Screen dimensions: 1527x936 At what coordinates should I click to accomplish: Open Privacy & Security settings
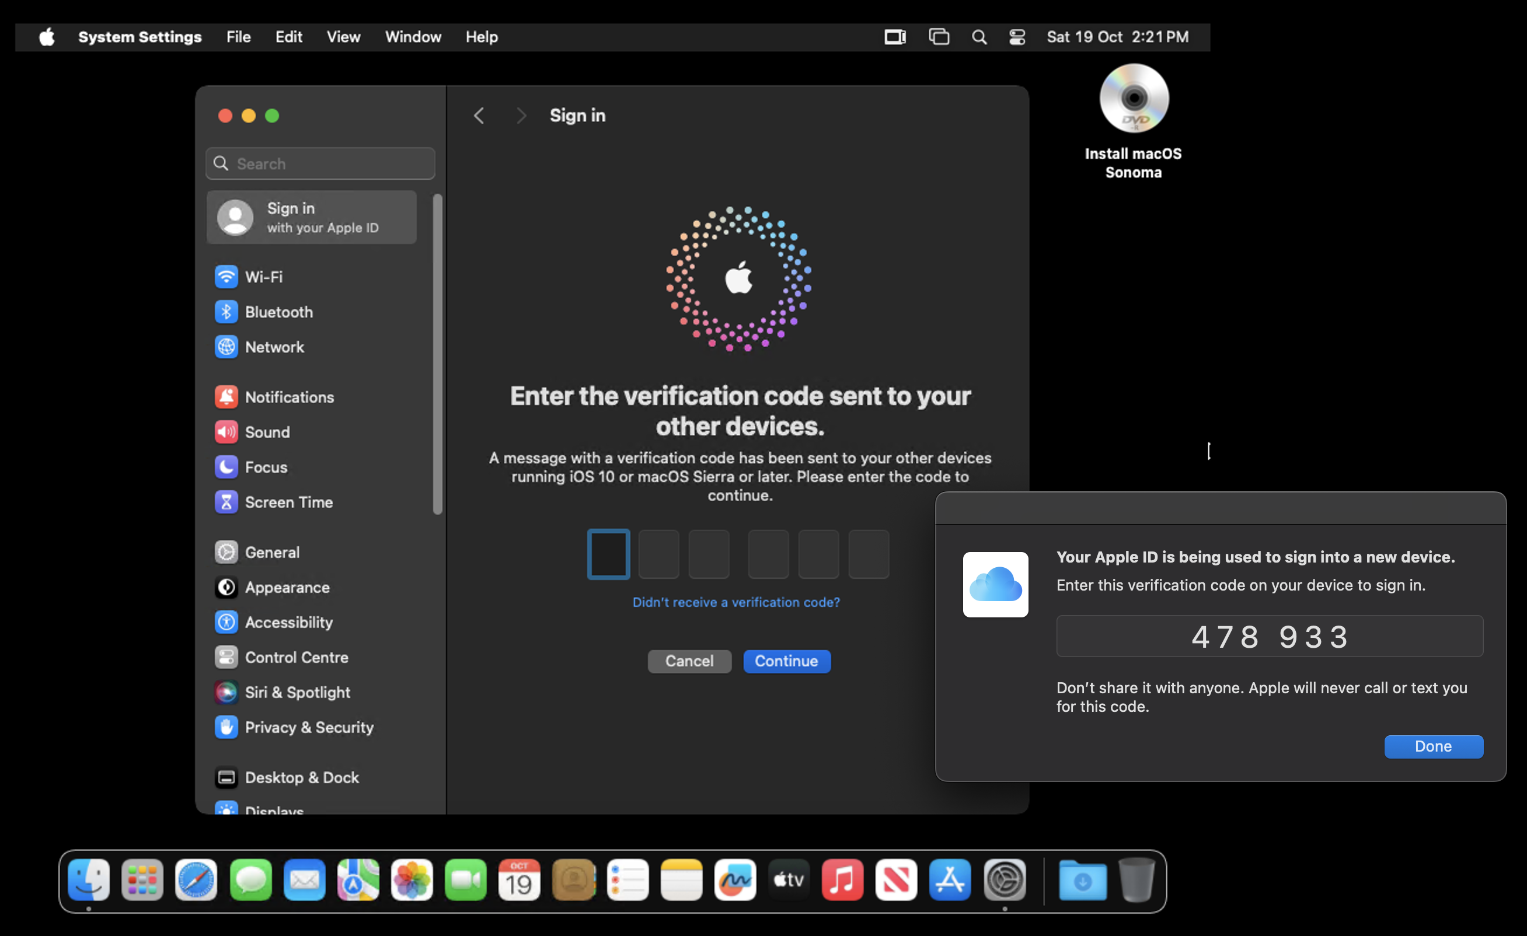point(309,727)
